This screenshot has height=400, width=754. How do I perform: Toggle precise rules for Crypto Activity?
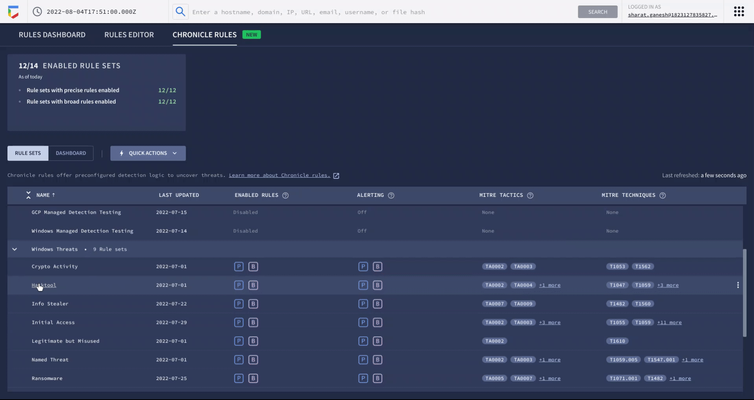239,266
